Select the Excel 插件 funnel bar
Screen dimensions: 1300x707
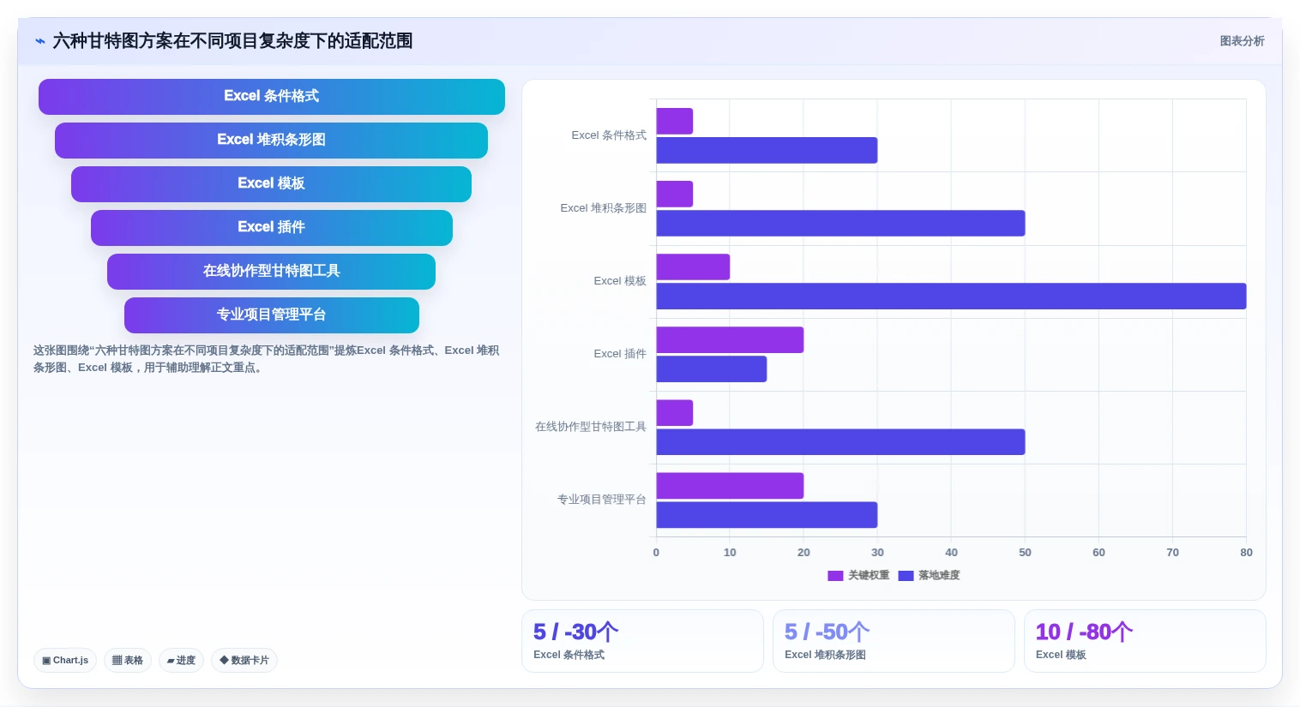point(272,228)
